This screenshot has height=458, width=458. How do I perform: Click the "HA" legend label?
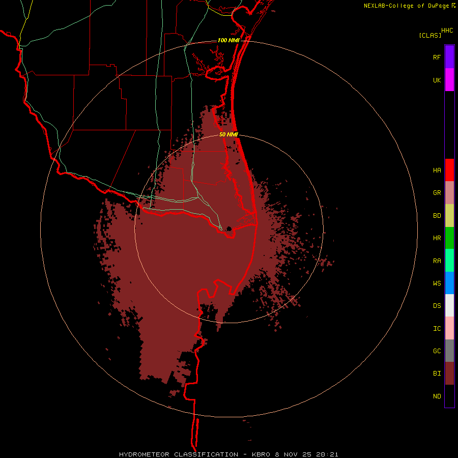tap(437, 170)
